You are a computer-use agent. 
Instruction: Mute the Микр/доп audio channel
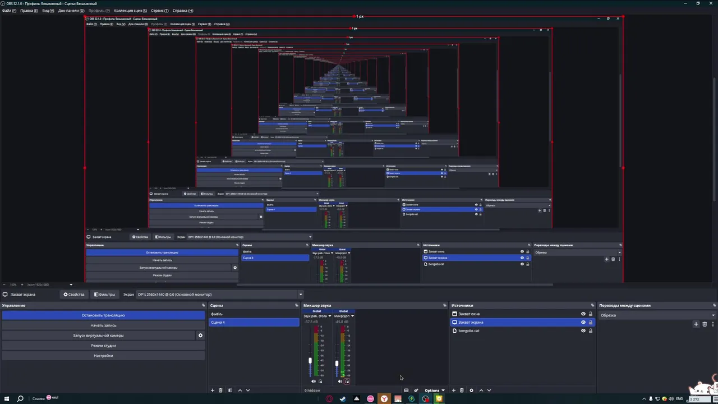pyautogui.click(x=340, y=382)
